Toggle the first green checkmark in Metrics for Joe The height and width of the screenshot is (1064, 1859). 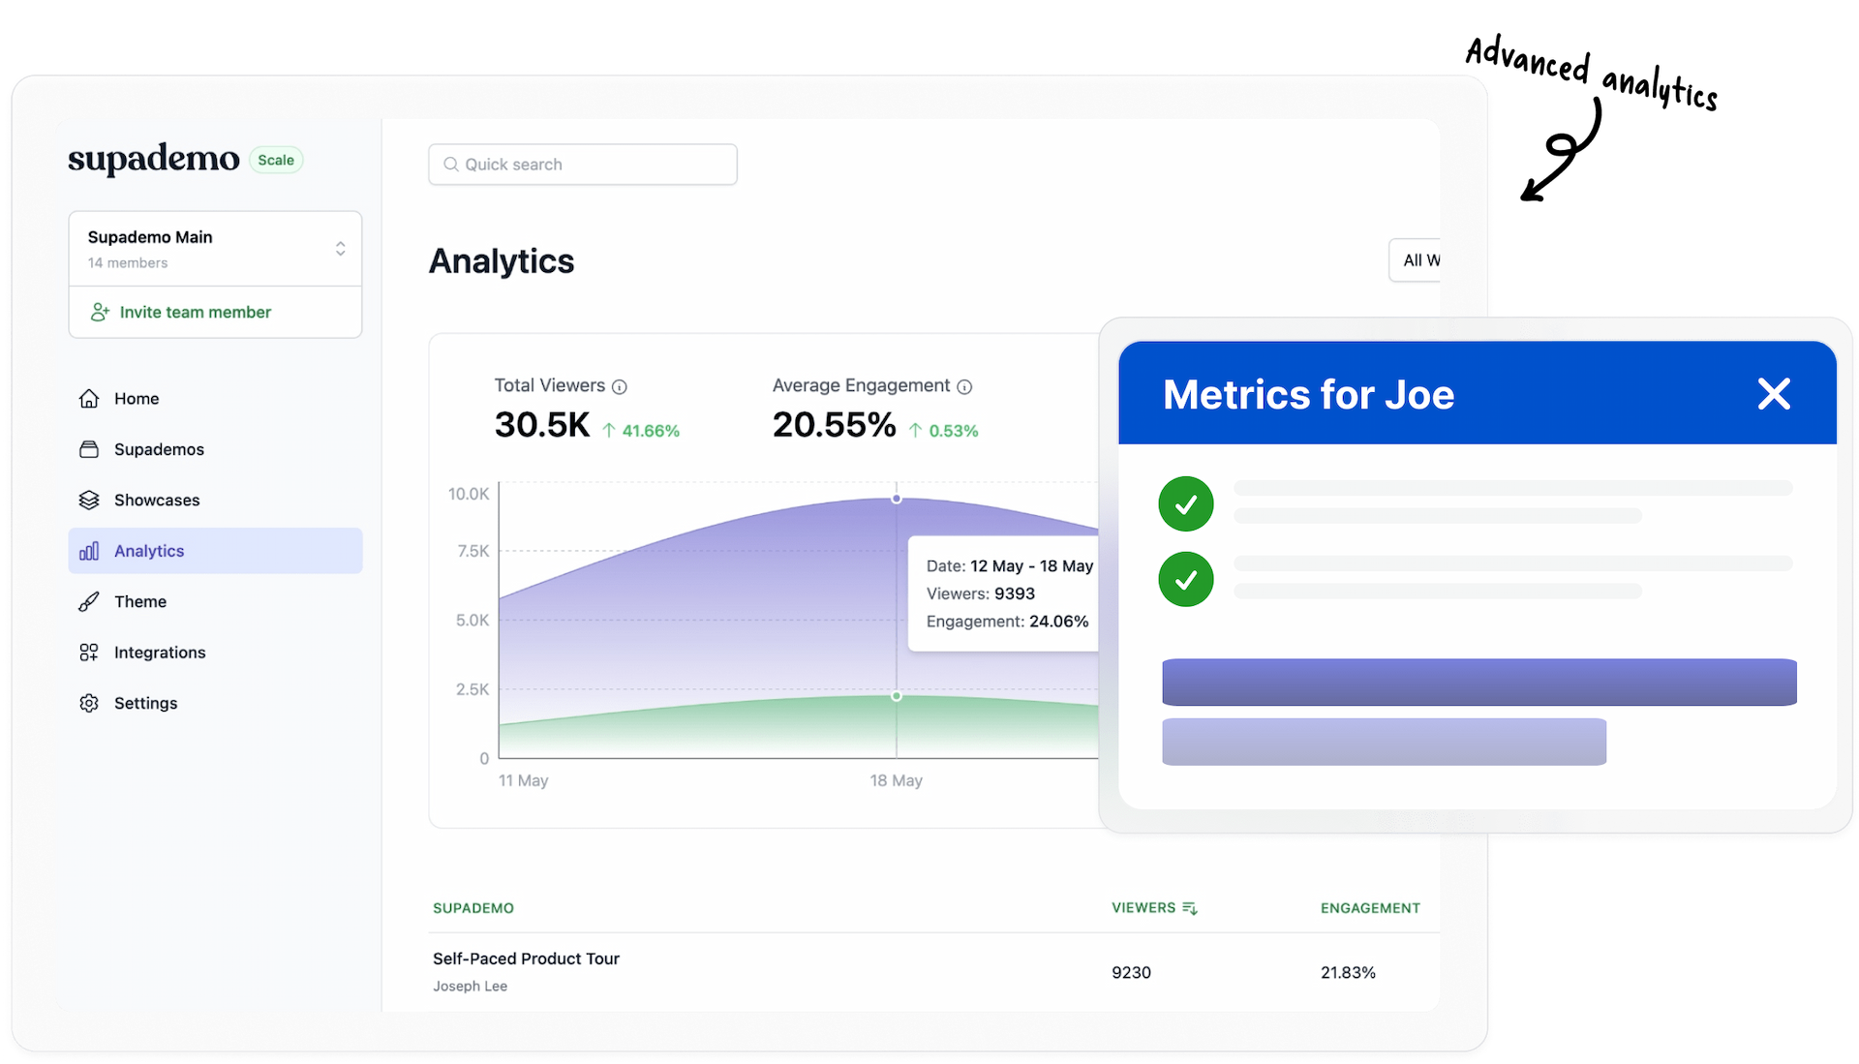pyautogui.click(x=1186, y=503)
